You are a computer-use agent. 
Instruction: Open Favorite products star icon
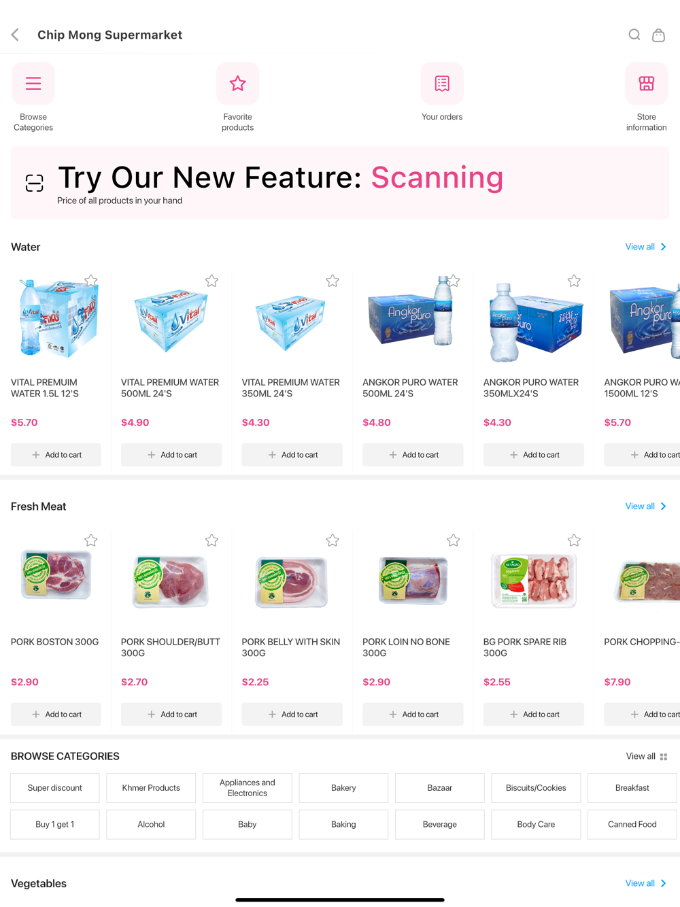[237, 84]
